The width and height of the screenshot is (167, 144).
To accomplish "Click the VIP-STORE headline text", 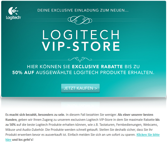I will point(81,46).
